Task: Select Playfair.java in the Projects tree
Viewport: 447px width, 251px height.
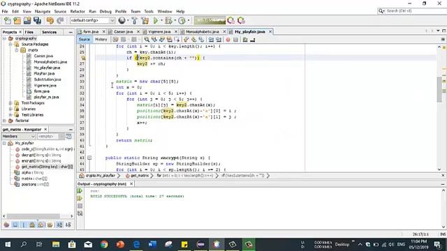Action: pos(44,74)
